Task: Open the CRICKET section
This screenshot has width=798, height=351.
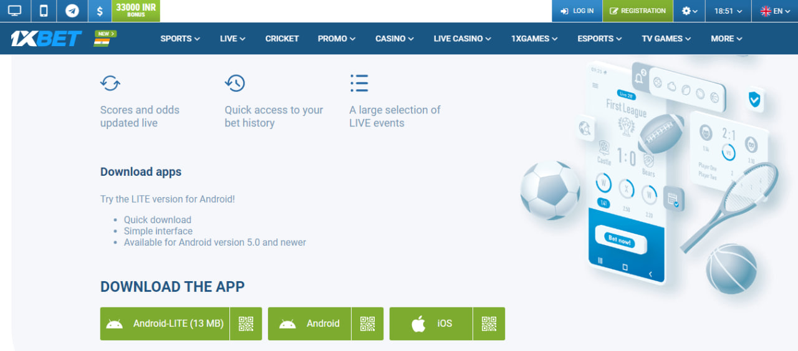Action: 282,39
